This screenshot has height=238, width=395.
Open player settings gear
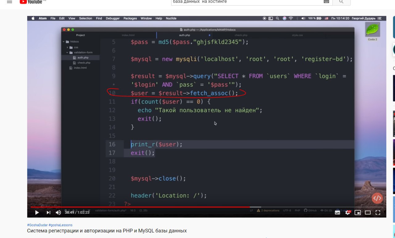[348, 212]
